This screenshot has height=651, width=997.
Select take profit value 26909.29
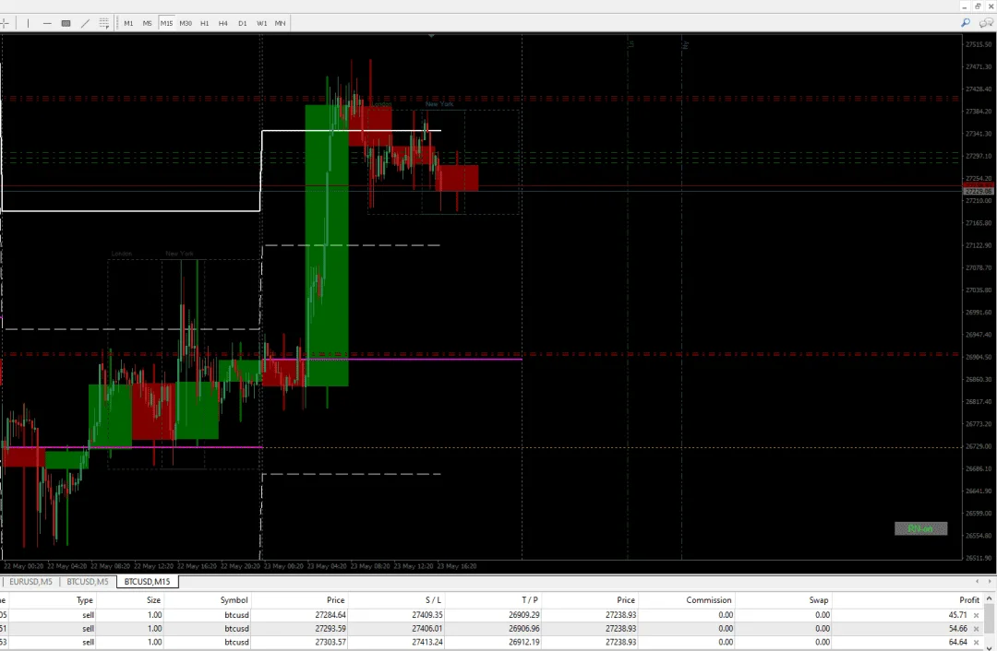tap(524, 615)
